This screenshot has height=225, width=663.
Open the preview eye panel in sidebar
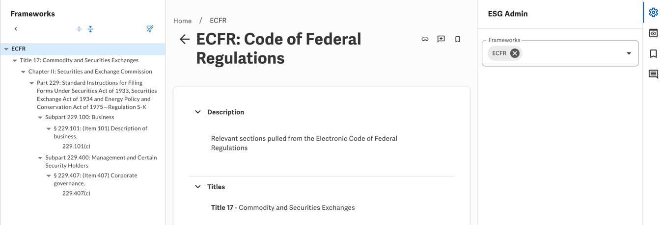[x=653, y=33]
